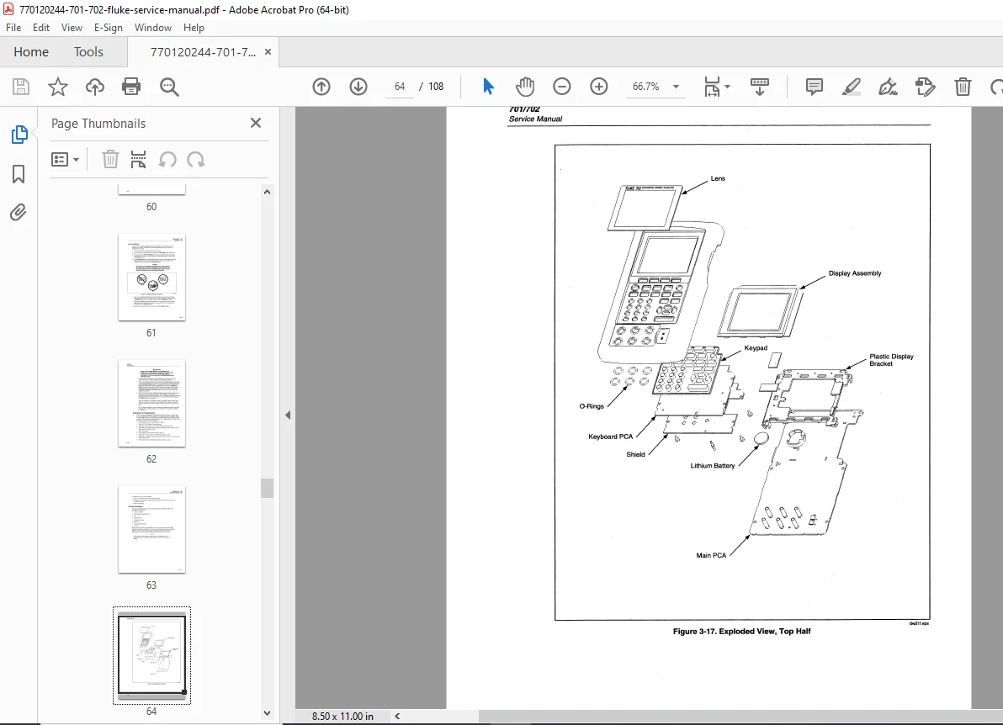This screenshot has height=725, width=1003.
Task: Open the thumbnails options dropdown menu
Action: (x=65, y=159)
